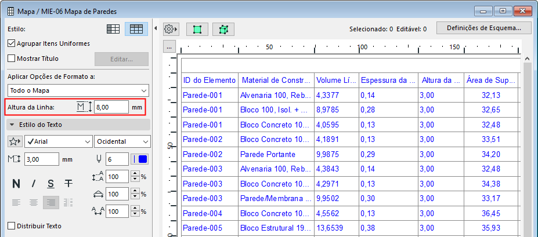Screen dimensions: 538x237
Task: Select the first table style icon
Action: click(x=113, y=29)
